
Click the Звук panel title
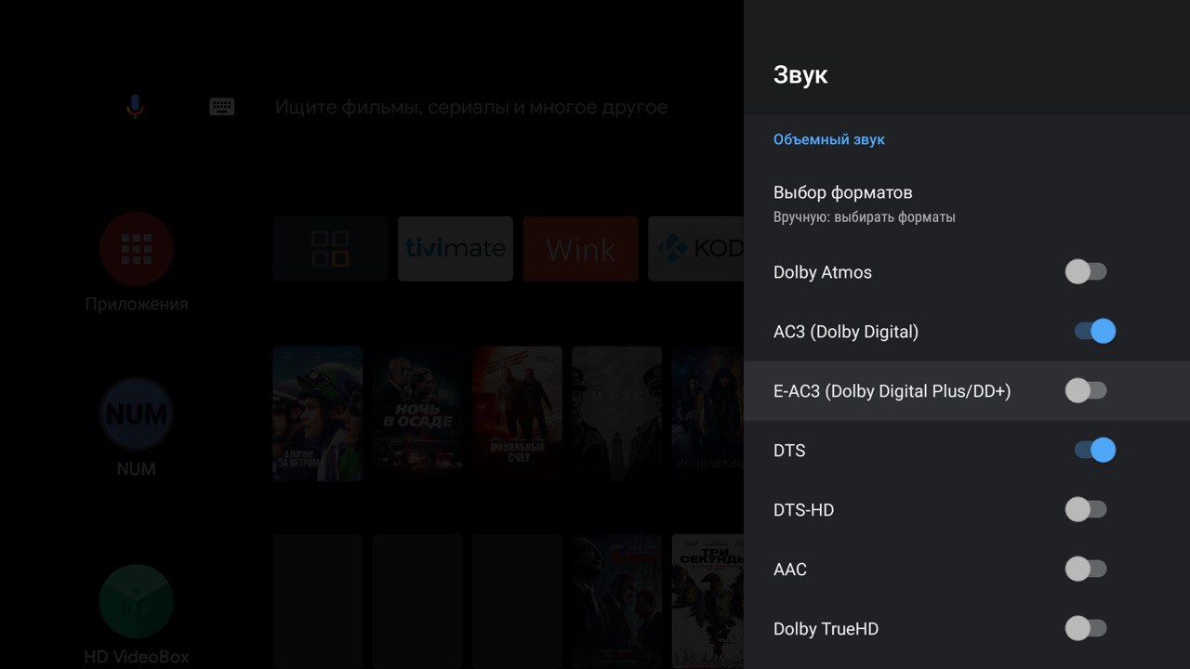click(800, 75)
